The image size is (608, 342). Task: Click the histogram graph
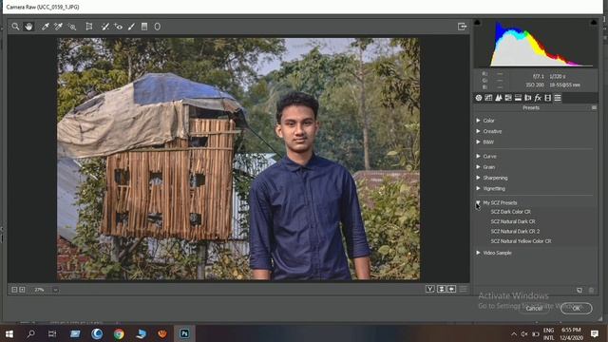535,44
